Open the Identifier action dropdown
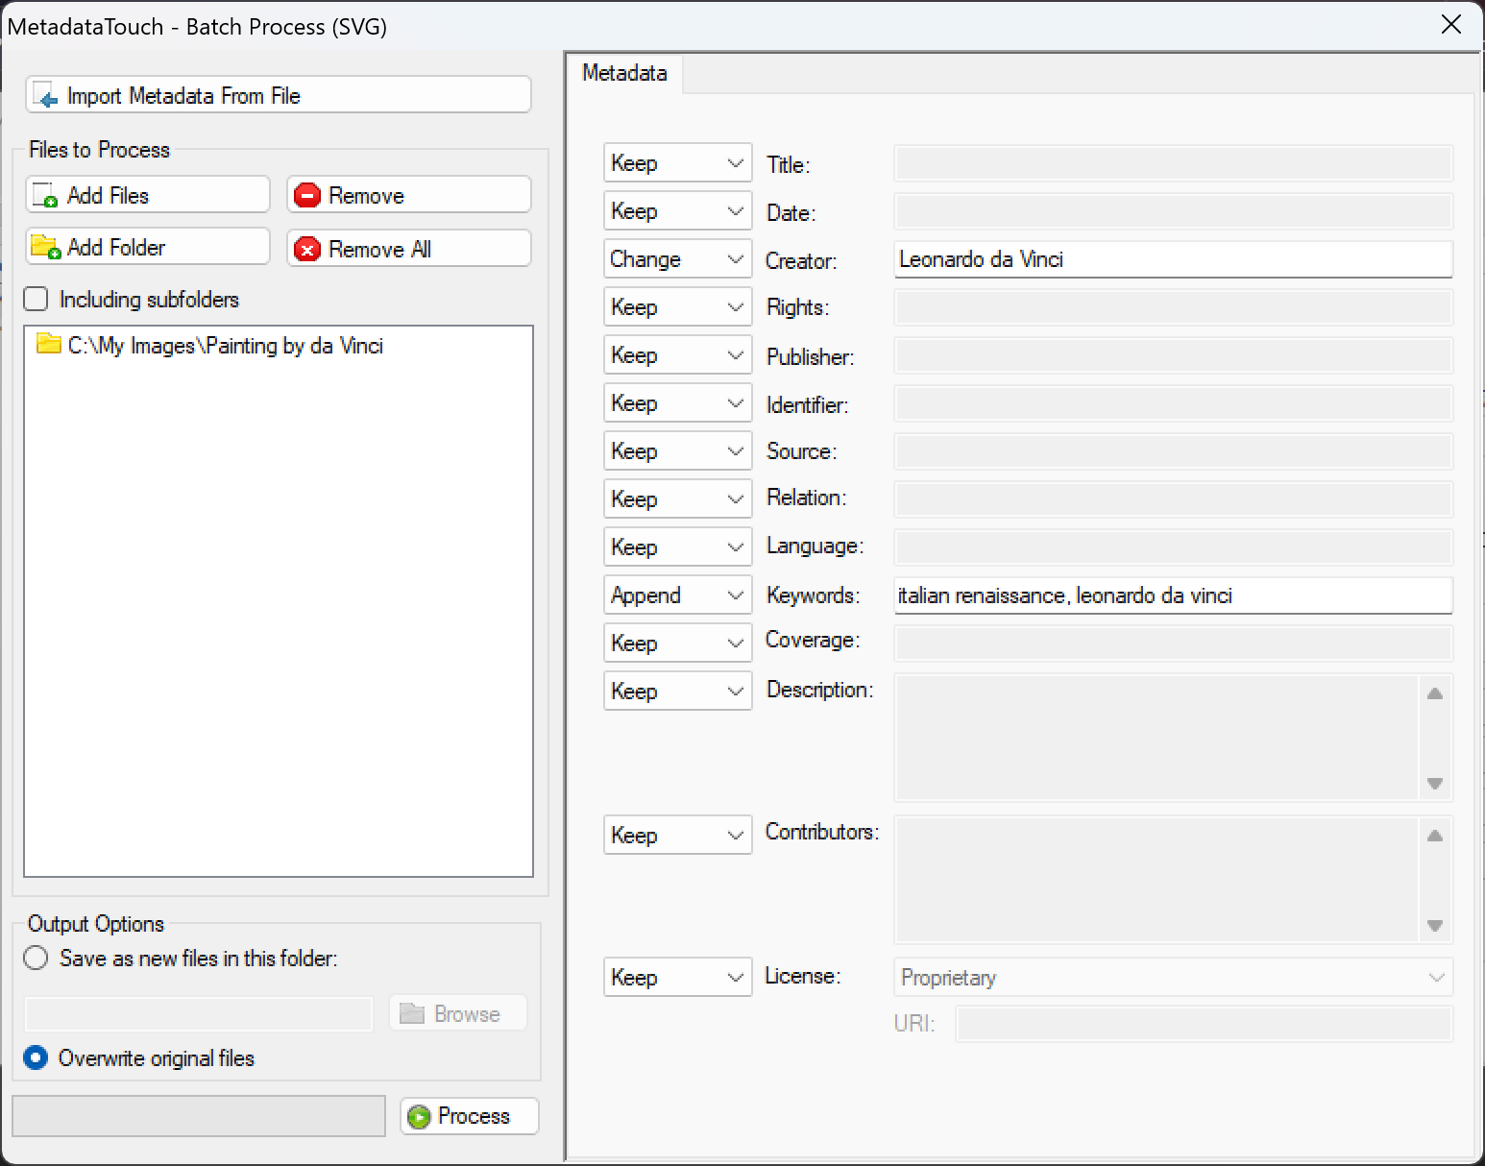Image resolution: width=1485 pixels, height=1166 pixels. pos(677,403)
